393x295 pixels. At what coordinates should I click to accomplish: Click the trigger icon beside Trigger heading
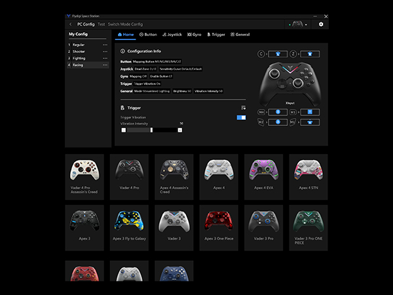pyautogui.click(x=122, y=108)
